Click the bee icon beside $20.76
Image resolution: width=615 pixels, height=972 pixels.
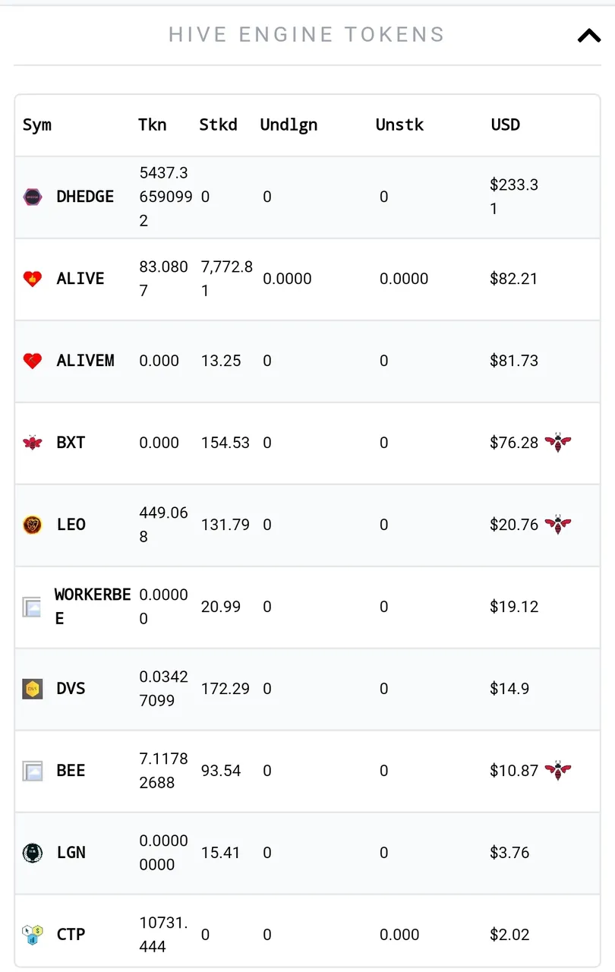[x=558, y=525]
